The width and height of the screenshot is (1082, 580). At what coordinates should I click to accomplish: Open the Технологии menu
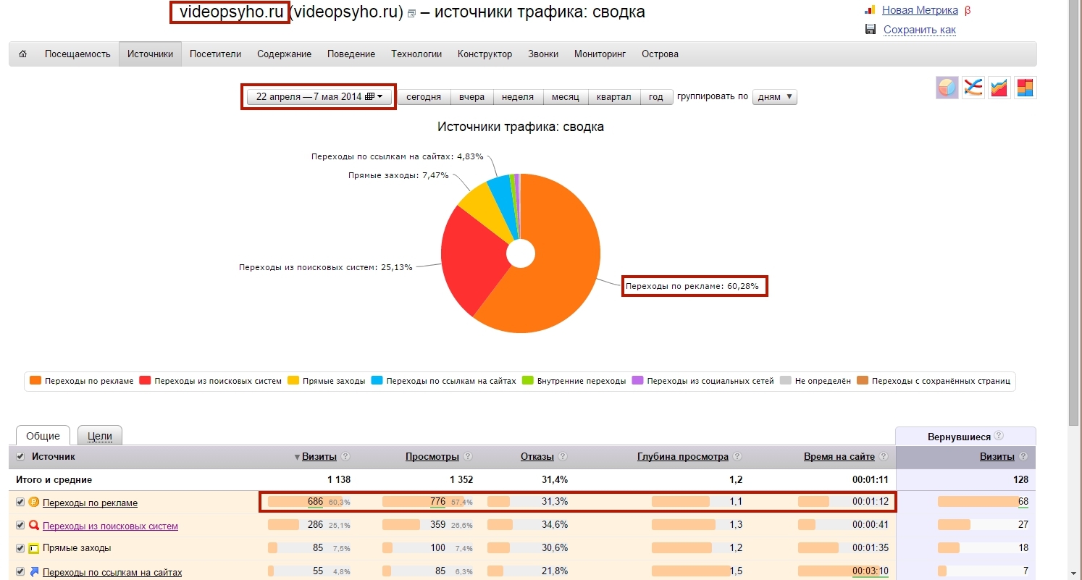[416, 54]
